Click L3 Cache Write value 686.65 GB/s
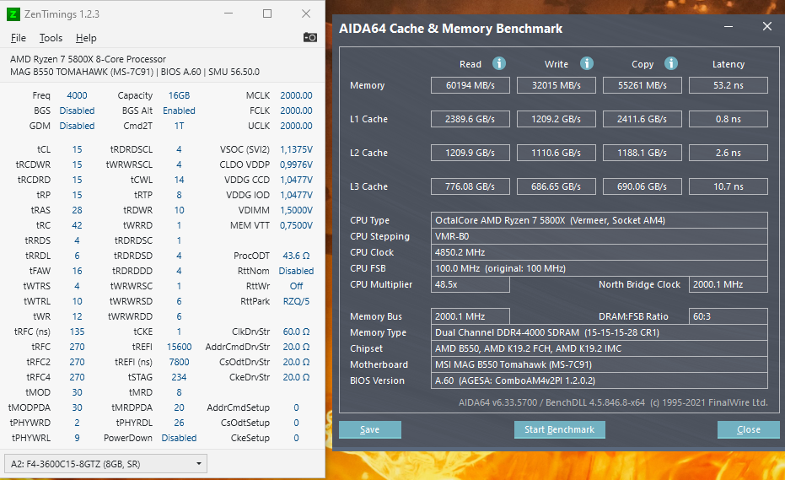The image size is (785, 480). (556, 186)
